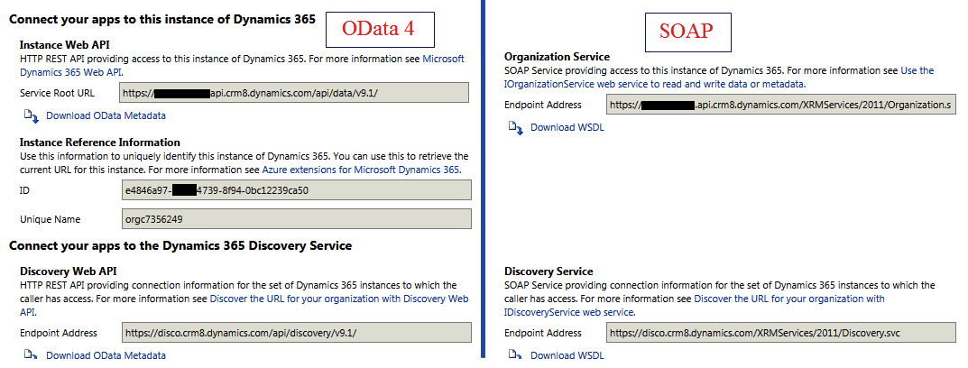Click download icon beside Discovery Service Download WSDL
Viewport: 968px width, 368px height.
pos(515,355)
